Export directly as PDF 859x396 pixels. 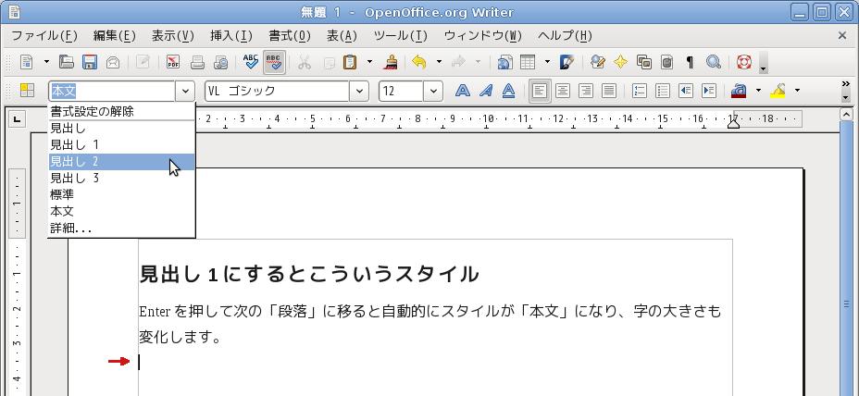pos(173,62)
